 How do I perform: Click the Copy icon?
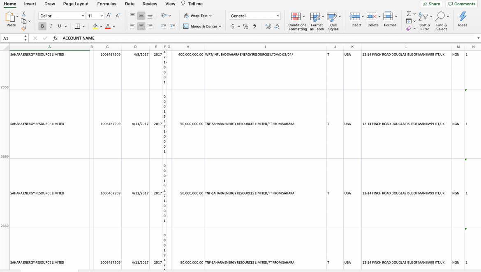coord(23,21)
